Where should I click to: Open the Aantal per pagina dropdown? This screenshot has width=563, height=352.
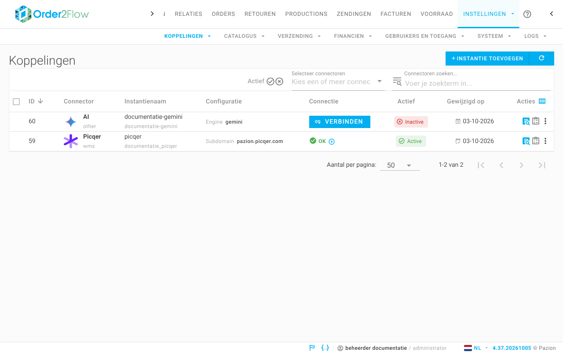(399, 165)
